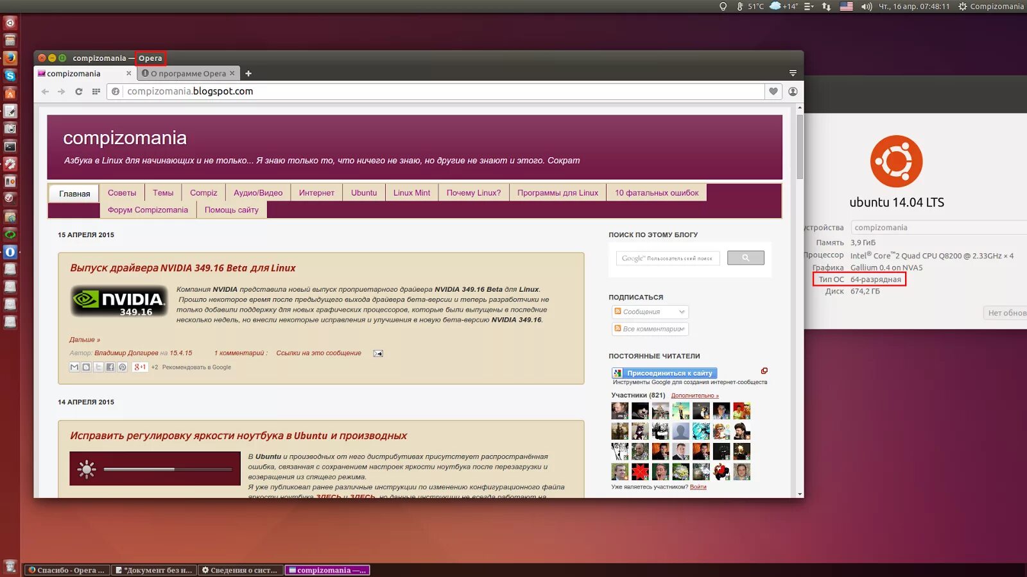Viewport: 1027px width, 577px height.
Task: Click the blog search magnifier button
Action: point(746,258)
